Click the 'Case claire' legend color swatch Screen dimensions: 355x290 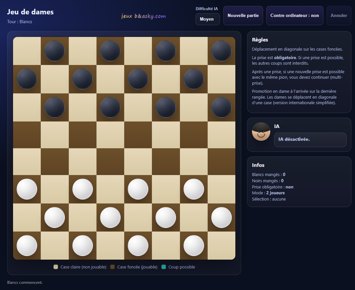point(56,267)
